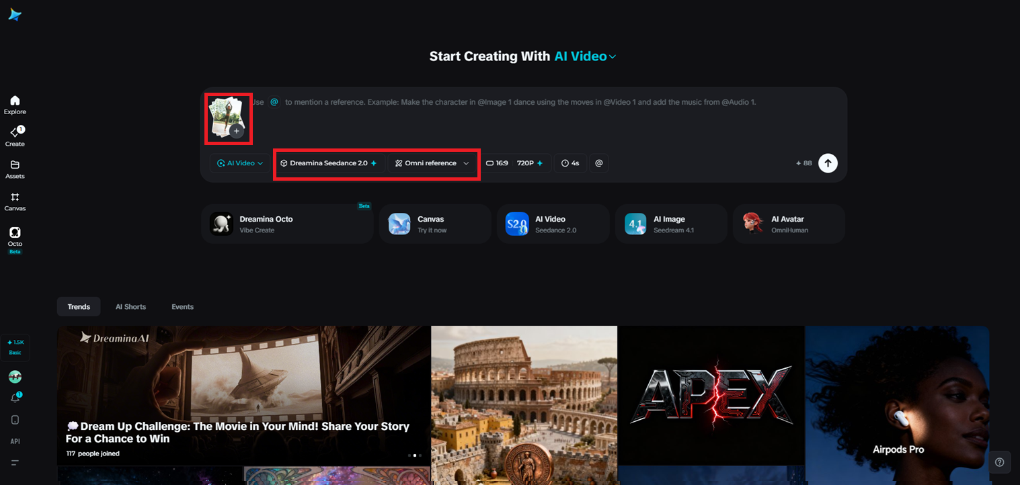
Task: Switch to the AI Shorts tab
Action: [x=130, y=306]
